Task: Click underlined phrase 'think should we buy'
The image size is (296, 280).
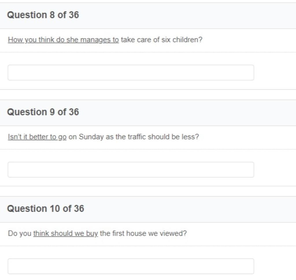Action: pyautogui.click(x=66, y=234)
